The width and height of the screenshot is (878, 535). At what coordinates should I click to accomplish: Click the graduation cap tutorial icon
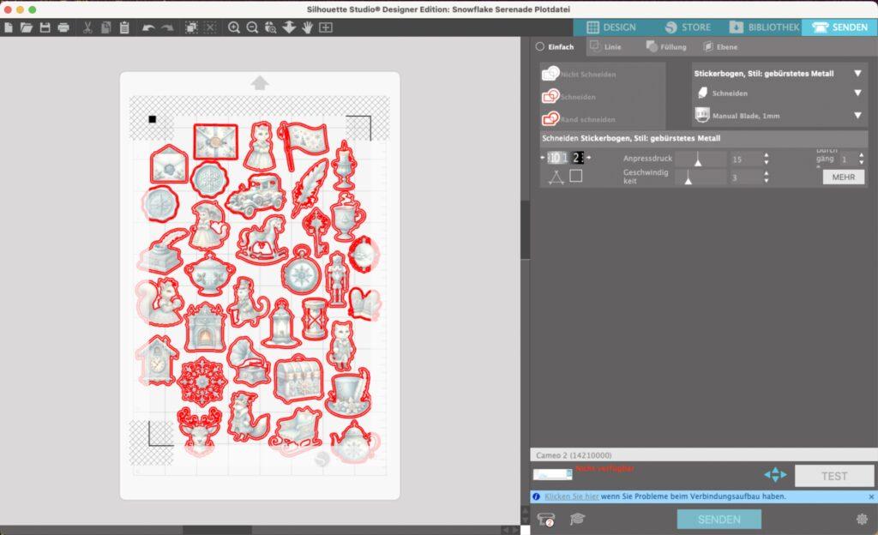click(578, 519)
